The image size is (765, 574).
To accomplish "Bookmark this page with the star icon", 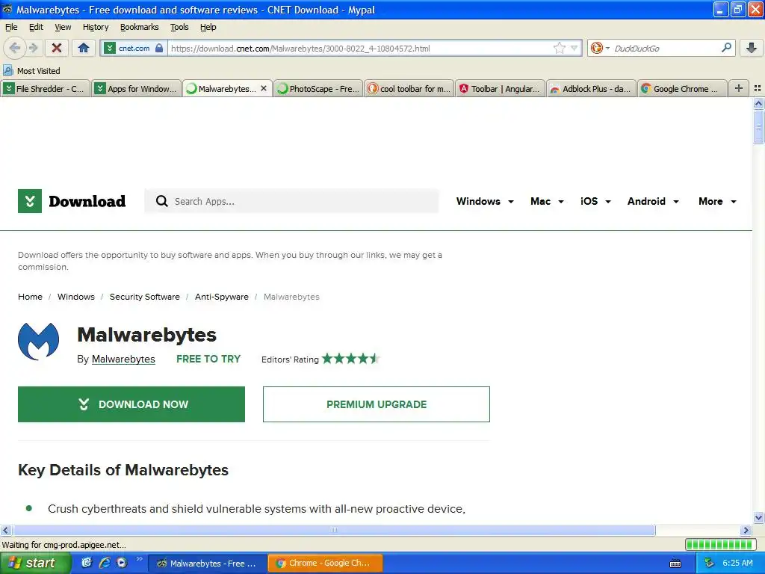I will [x=559, y=48].
